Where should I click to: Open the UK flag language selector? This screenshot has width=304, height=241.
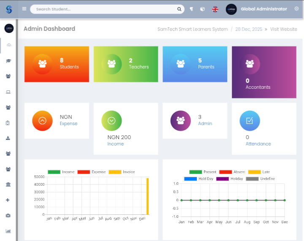[x=215, y=9]
